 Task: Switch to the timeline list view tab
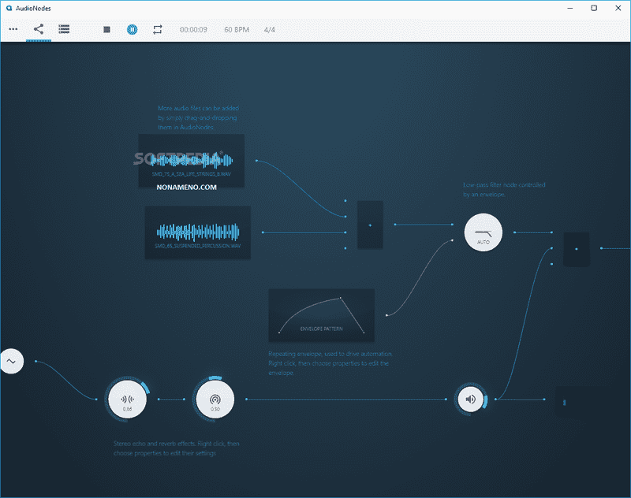[64, 29]
